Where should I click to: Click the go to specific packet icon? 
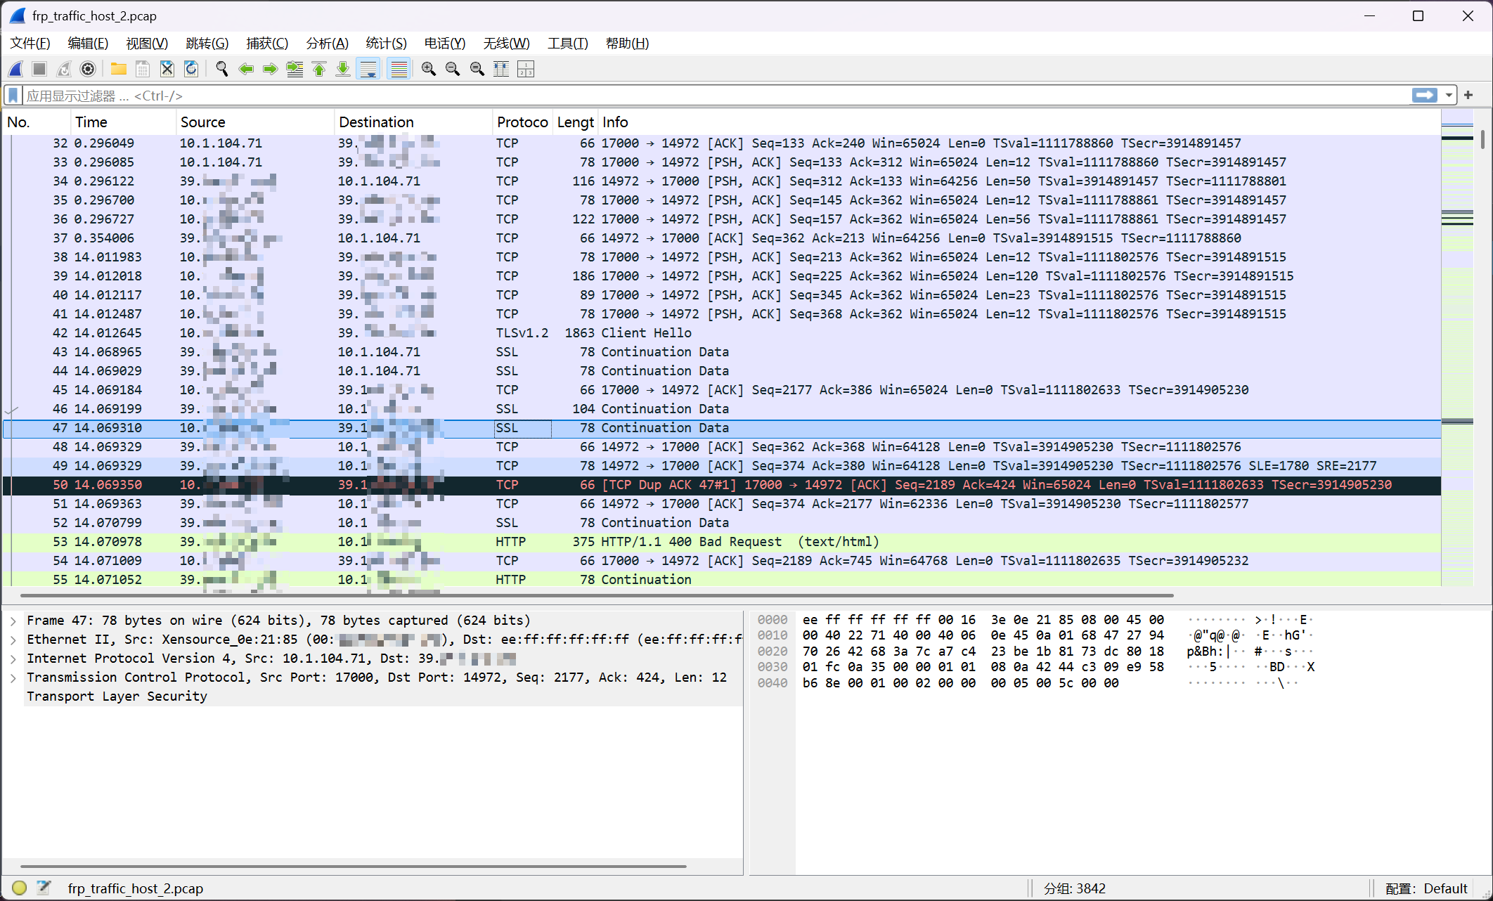[x=295, y=69]
